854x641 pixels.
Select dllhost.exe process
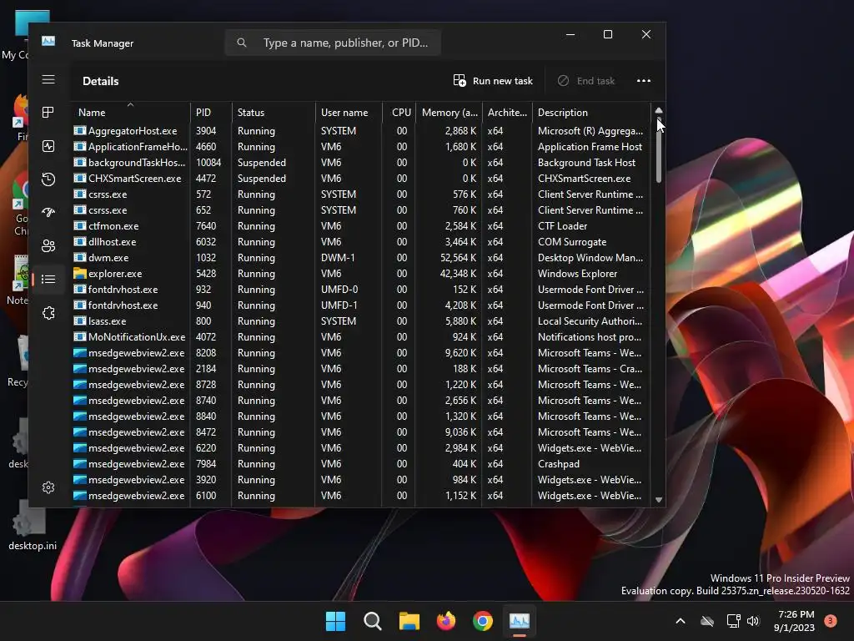pos(359,241)
